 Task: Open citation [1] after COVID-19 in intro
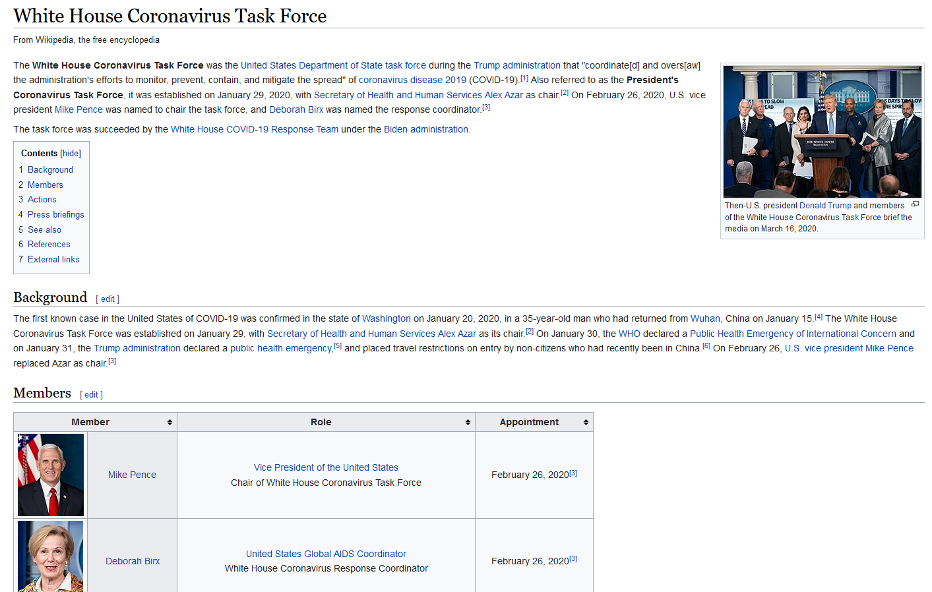pos(524,78)
